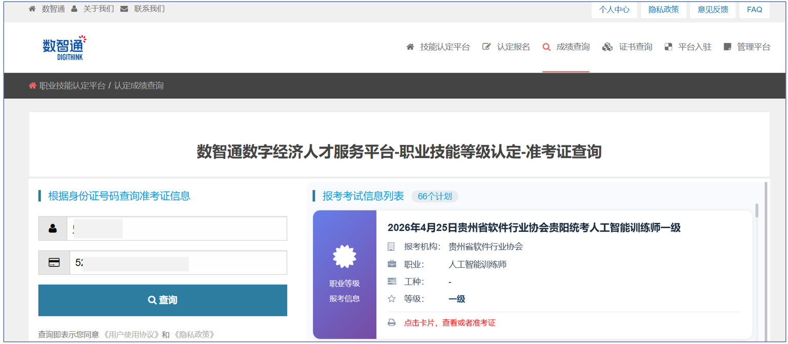
Task: Click the outer panel scrollbar
Action: pos(766,261)
